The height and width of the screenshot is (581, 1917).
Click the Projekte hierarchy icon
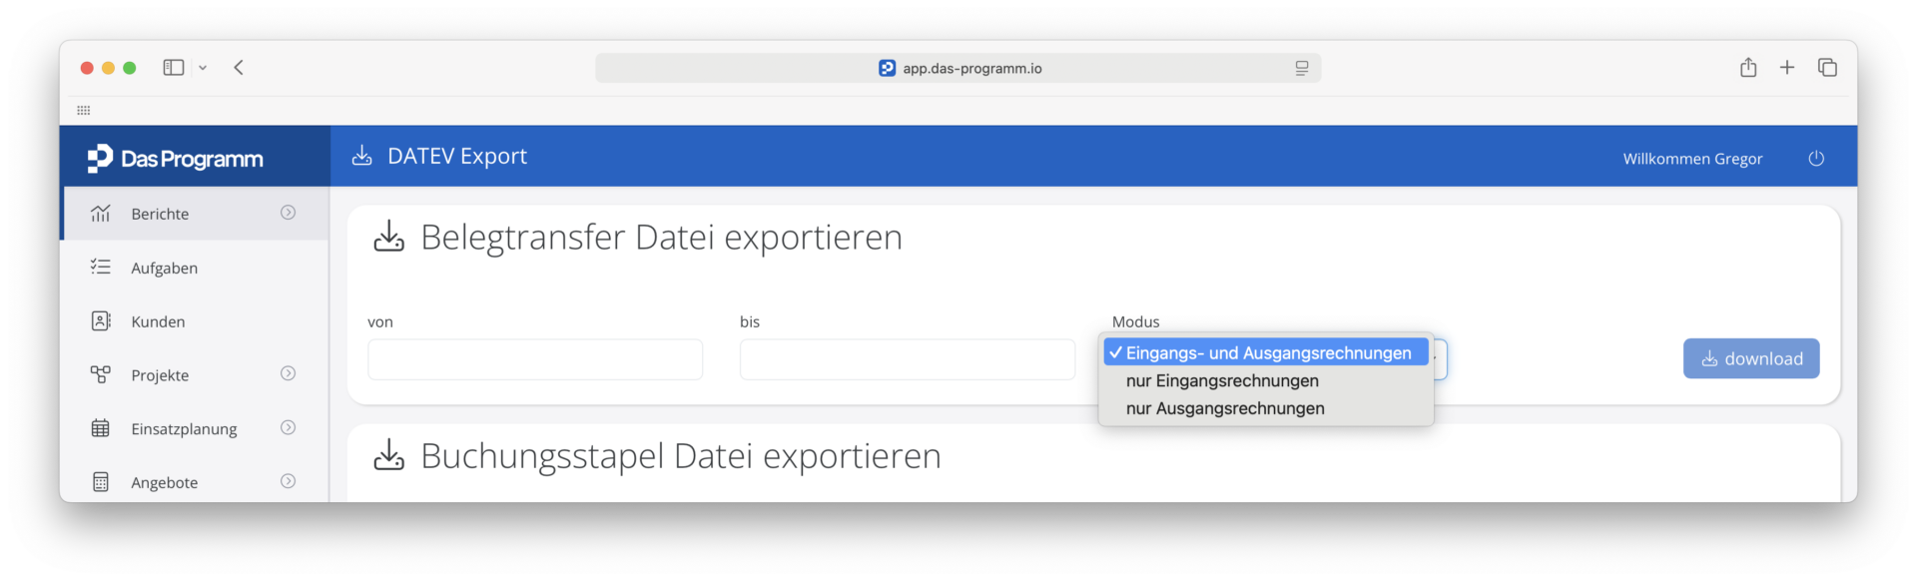tap(101, 374)
